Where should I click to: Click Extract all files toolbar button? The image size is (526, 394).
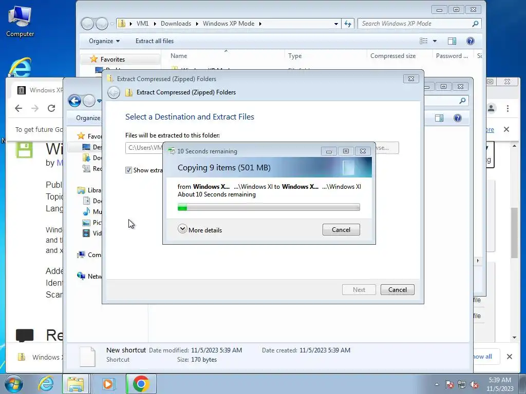tap(155, 41)
